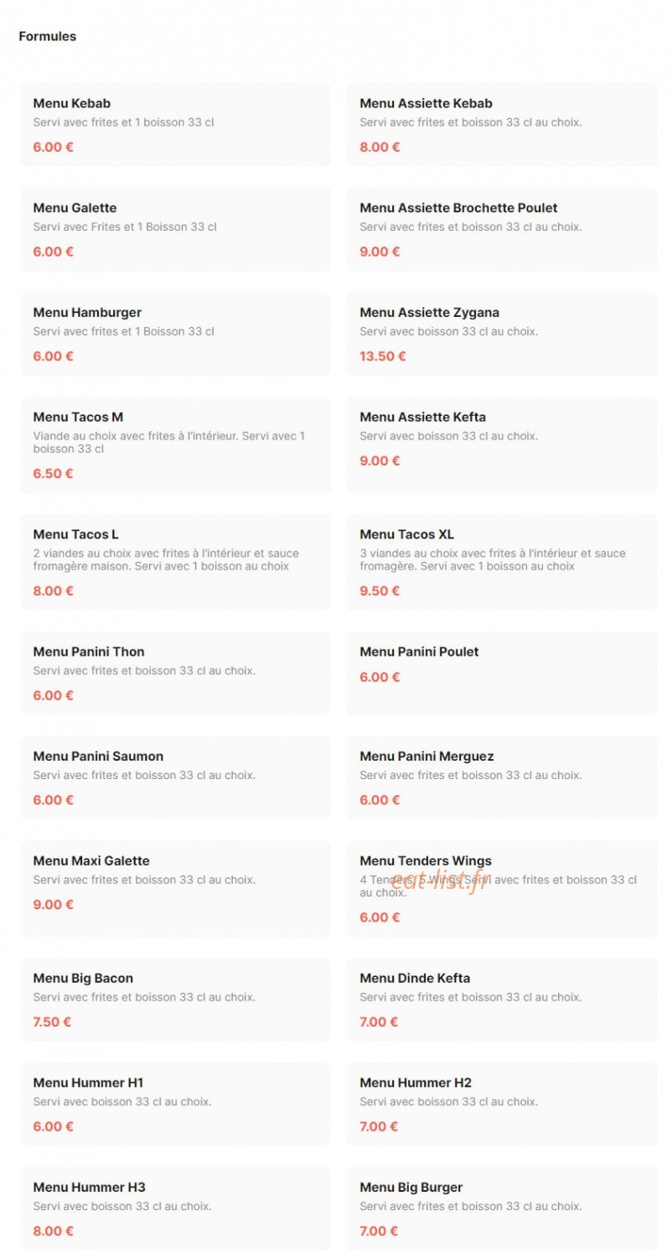Select Menu Assiette Kefta
Viewport: 672px width, 1258px height.
(x=502, y=444)
